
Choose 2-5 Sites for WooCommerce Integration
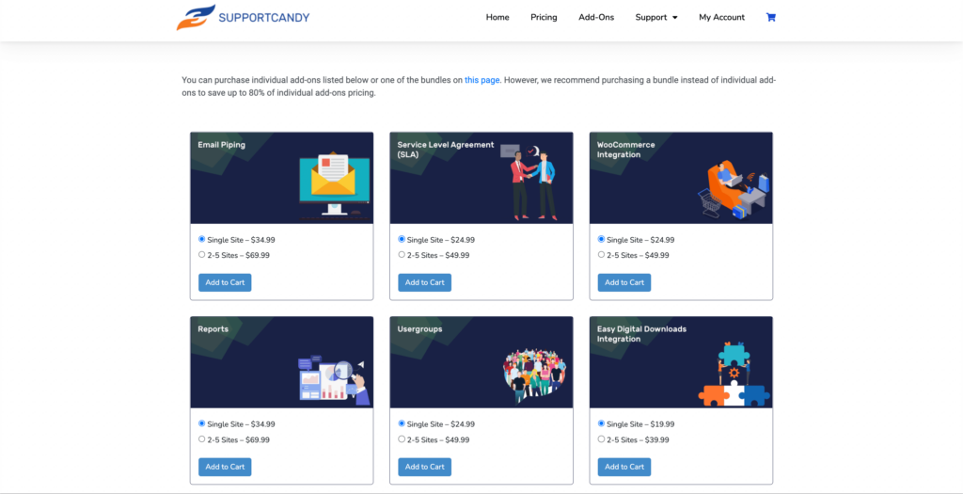point(601,254)
